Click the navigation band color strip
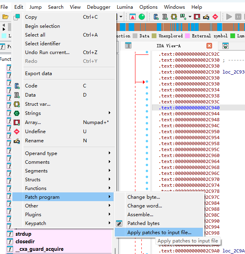This screenshot has width=245, height=254. click(179, 27)
